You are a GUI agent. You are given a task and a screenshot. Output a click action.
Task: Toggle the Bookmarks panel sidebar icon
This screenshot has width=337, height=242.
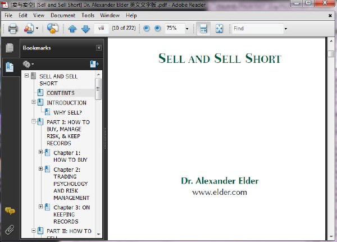10,67
